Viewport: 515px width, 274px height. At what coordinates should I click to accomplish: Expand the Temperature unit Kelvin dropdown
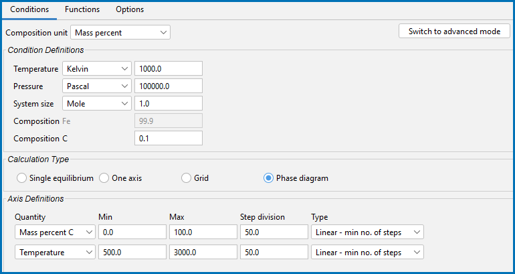click(x=96, y=69)
